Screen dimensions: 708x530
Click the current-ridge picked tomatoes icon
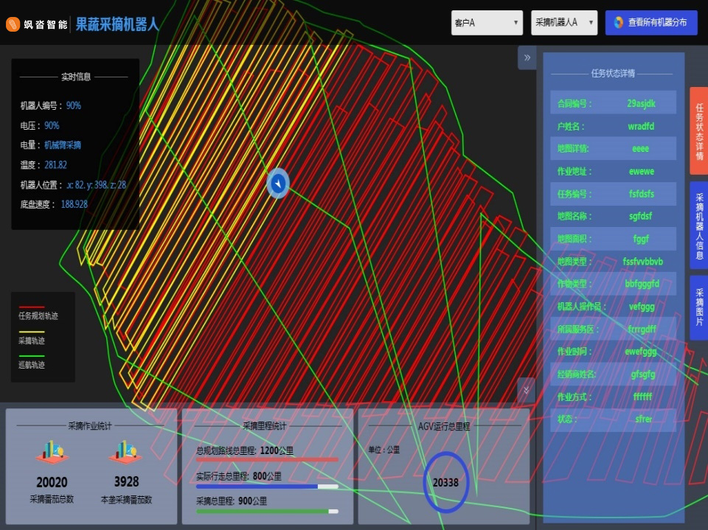click(x=126, y=453)
